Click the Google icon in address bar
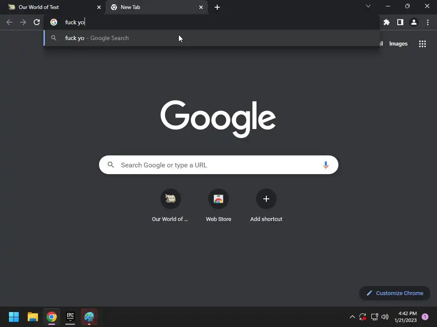The height and width of the screenshot is (327, 437). pos(53,22)
